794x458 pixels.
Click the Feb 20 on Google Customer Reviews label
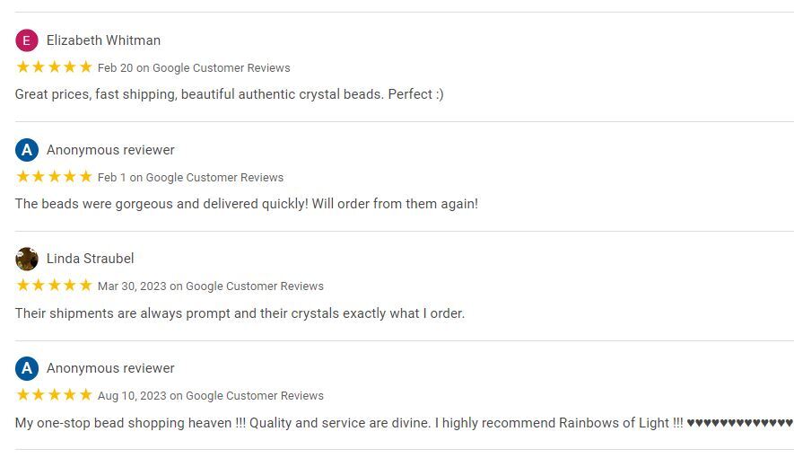(194, 68)
